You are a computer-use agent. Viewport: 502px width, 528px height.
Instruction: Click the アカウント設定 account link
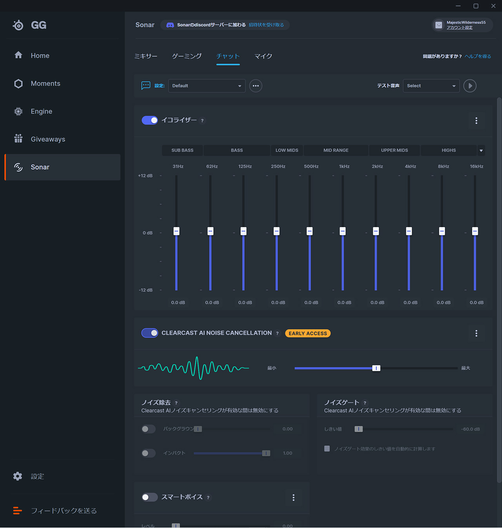click(459, 27)
